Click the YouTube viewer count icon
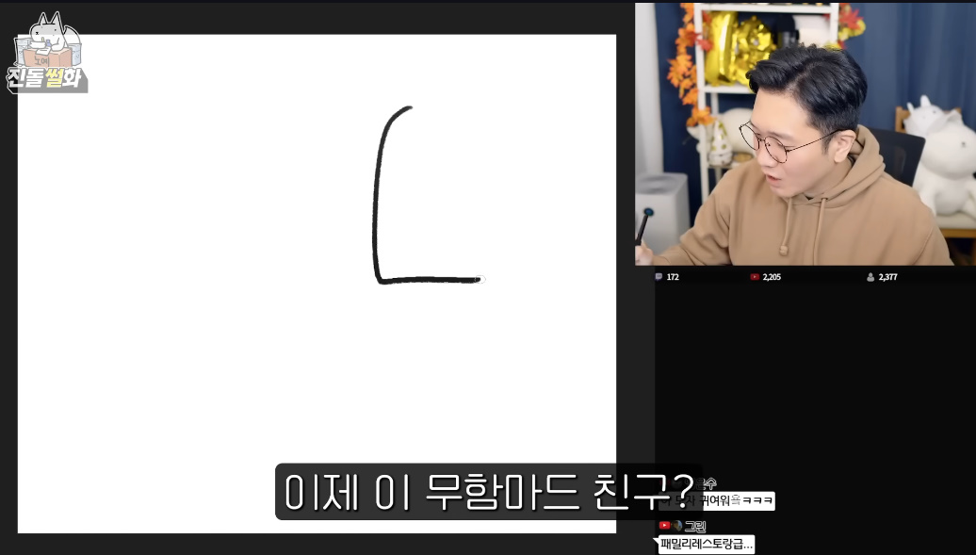This screenshot has width=976, height=555. click(755, 277)
